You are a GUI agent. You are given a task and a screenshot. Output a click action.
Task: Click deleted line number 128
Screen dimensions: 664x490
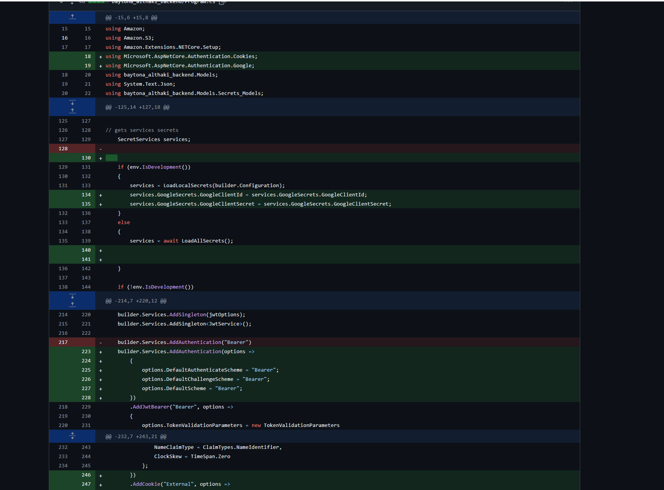tap(63, 148)
